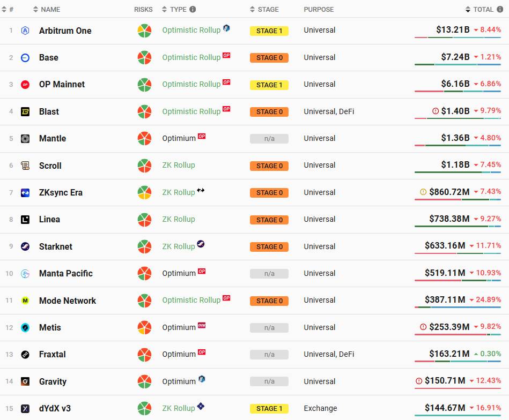Click the Mode Network logo icon
This screenshot has height=420, width=509.
tap(25, 301)
